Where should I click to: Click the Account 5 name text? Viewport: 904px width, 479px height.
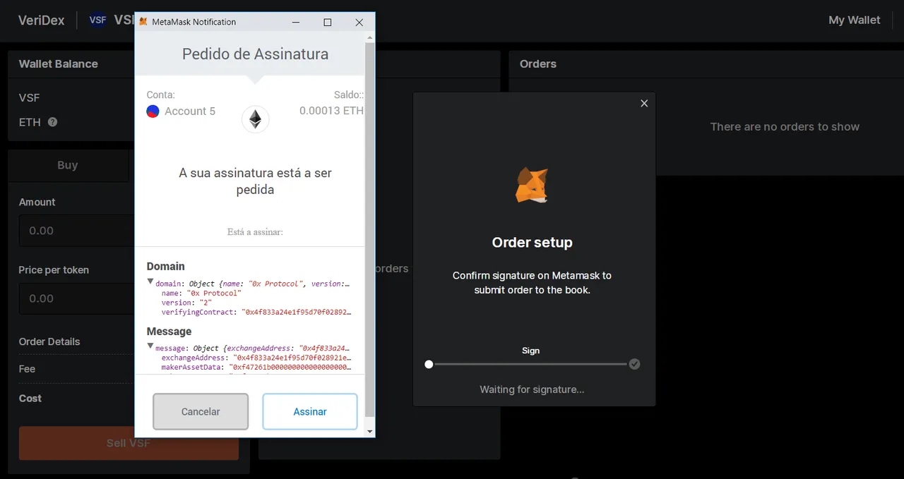coord(190,111)
